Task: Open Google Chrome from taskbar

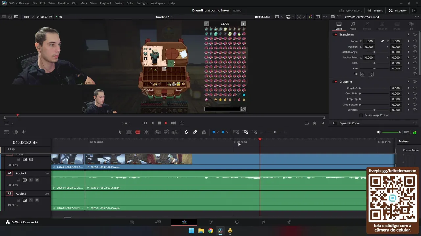Action: pyautogui.click(x=210, y=231)
